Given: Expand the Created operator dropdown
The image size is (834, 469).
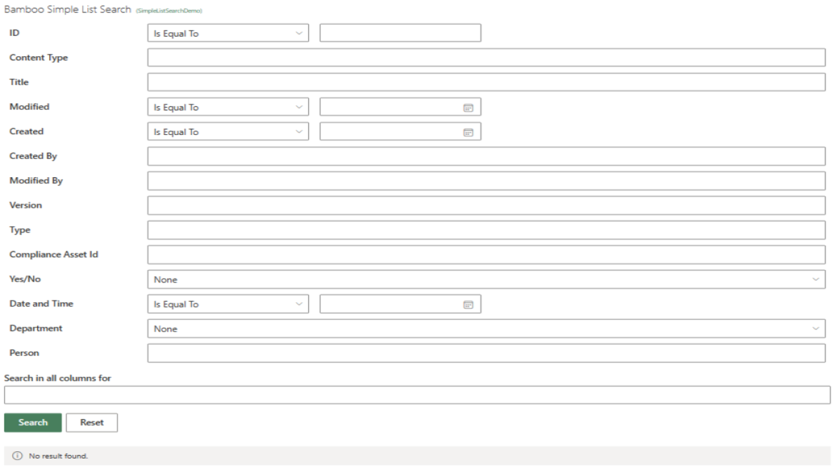Looking at the screenshot, I should 228,131.
